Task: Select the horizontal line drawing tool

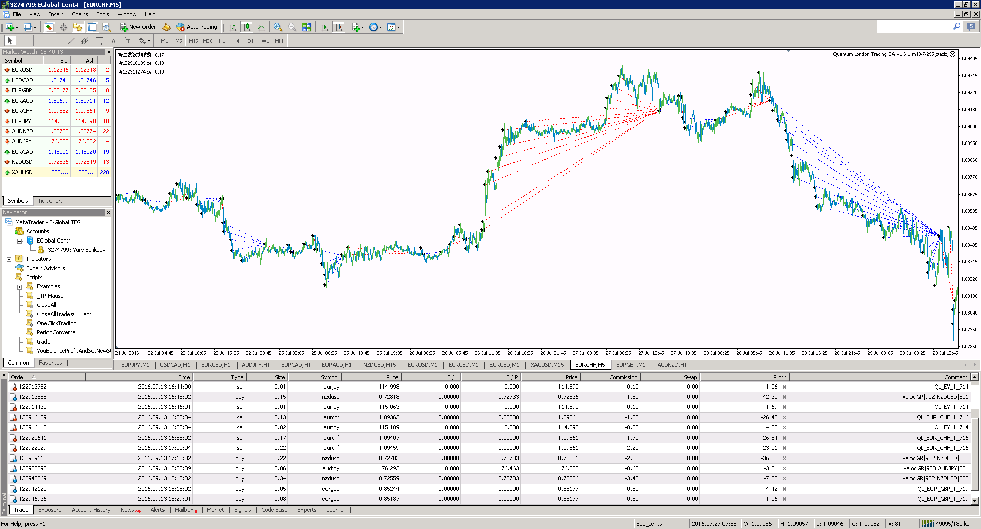Action: click(x=56, y=41)
